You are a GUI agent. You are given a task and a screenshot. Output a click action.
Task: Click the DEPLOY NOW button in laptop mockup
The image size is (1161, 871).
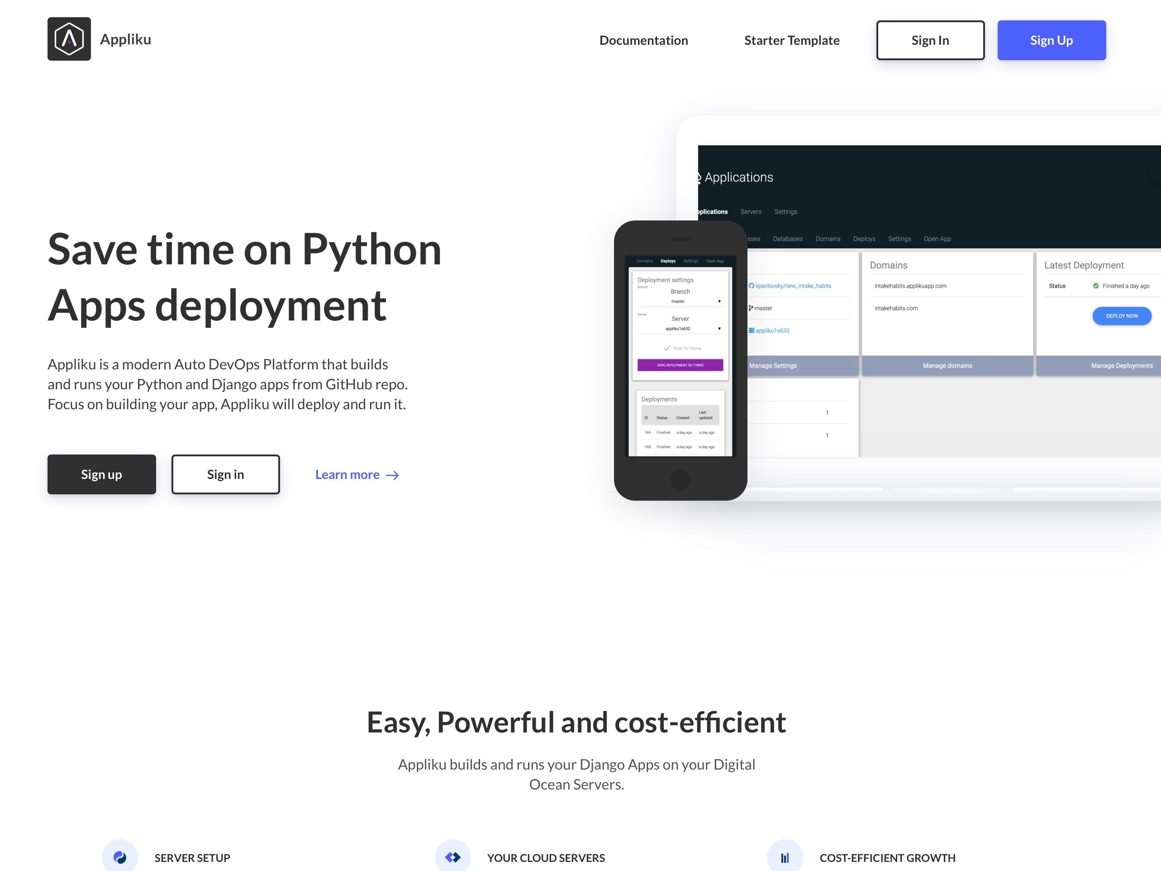pos(1122,316)
